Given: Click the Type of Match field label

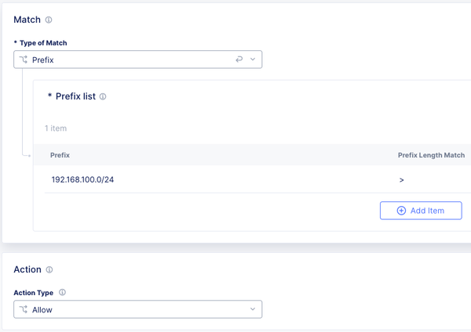Looking at the screenshot, I should pyautogui.click(x=48, y=42).
